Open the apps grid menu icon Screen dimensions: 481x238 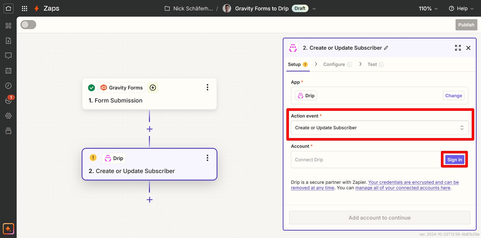tap(24, 8)
